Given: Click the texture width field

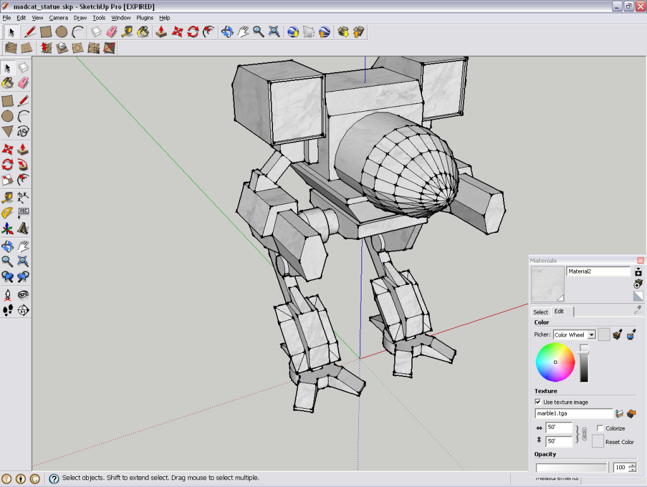Looking at the screenshot, I should [x=559, y=427].
